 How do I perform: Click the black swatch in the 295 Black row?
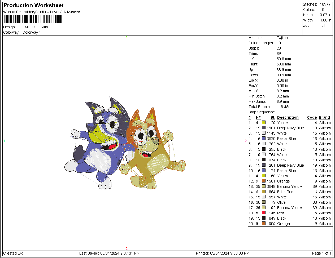pyautogui.click(x=264, y=149)
